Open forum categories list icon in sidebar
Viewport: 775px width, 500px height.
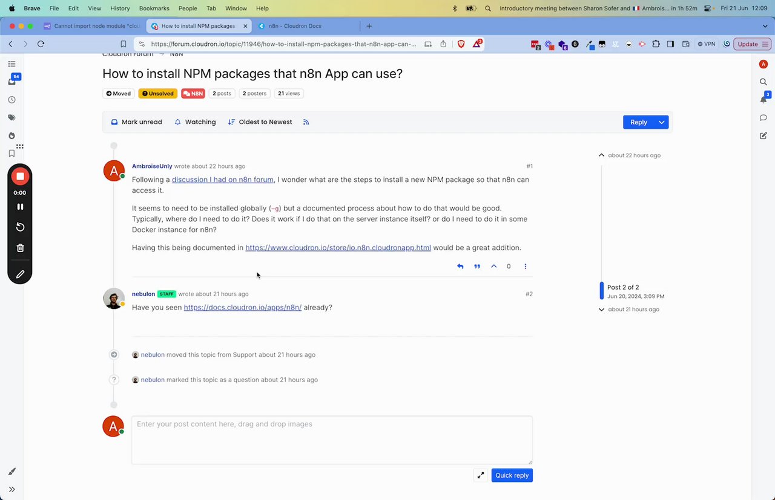(x=12, y=64)
